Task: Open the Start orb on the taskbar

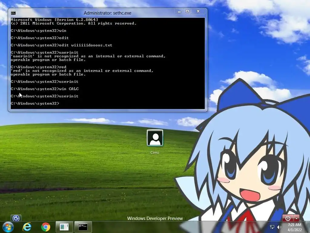Action: pyautogui.click(x=8, y=227)
